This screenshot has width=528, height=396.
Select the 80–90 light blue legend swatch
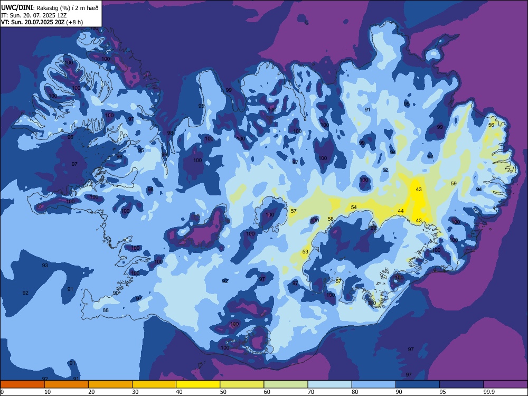pyautogui.click(x=374, y=384)
